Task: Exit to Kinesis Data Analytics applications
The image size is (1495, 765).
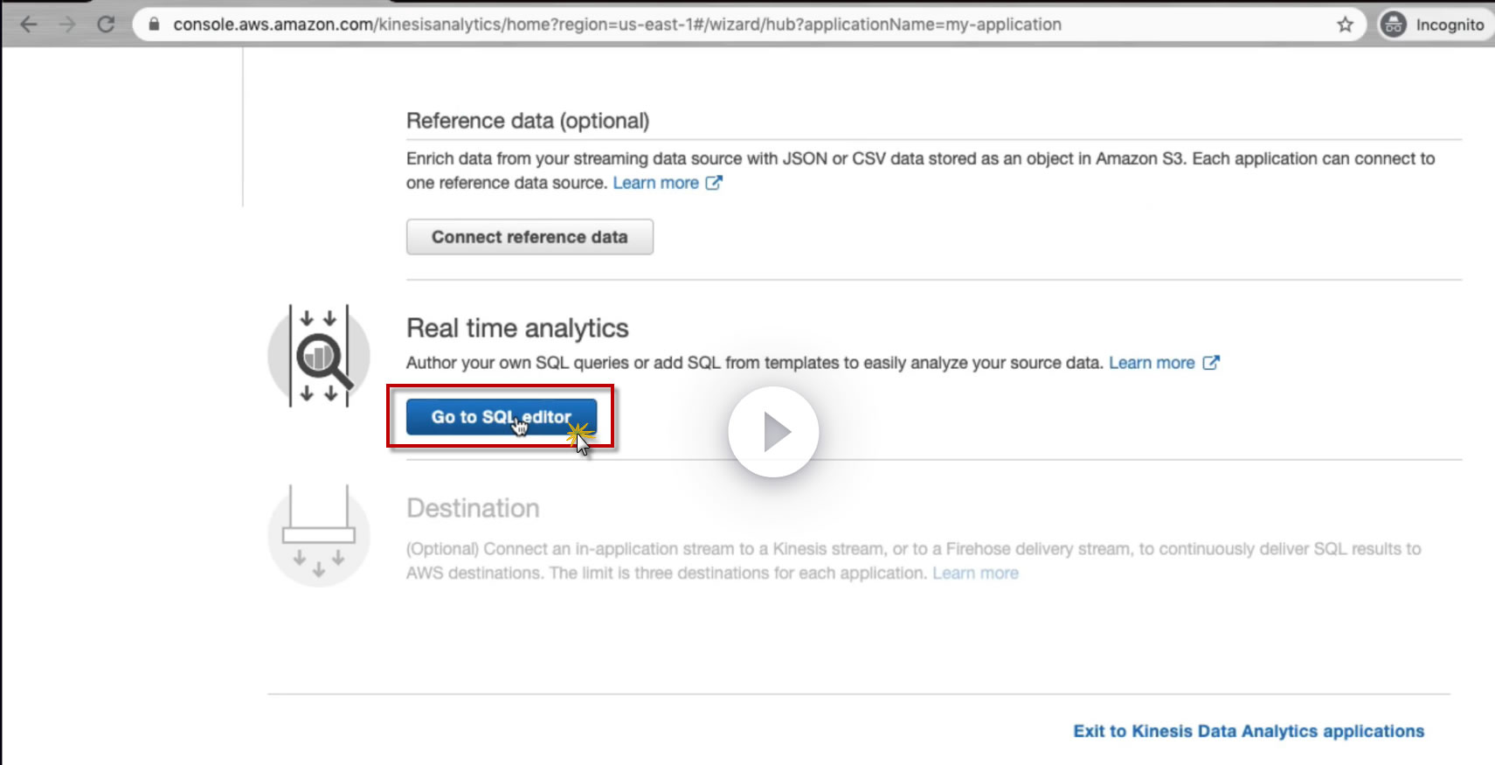Action: [1248, 731]
